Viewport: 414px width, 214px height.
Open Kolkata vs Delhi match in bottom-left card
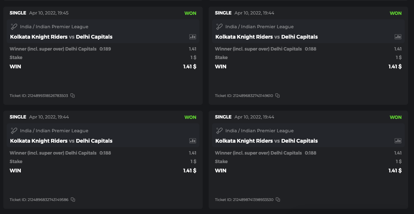61,141
